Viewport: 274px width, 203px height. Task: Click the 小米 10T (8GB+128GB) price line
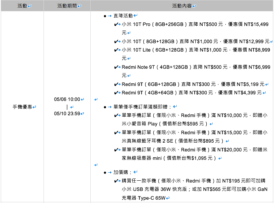(x=196, y=41)
